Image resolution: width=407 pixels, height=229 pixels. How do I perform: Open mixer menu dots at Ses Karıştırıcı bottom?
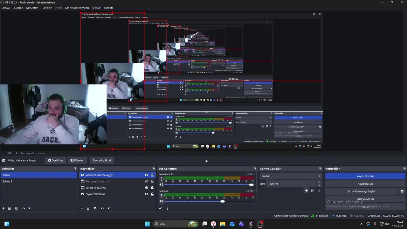[x=168, y=208]
